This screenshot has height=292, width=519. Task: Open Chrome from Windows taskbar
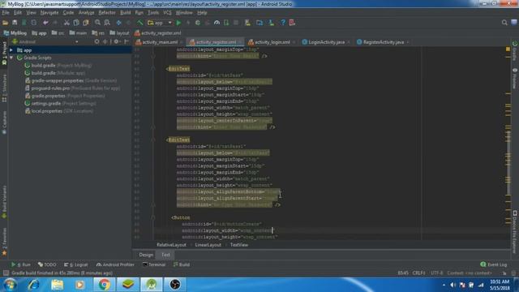pos(104,285)
